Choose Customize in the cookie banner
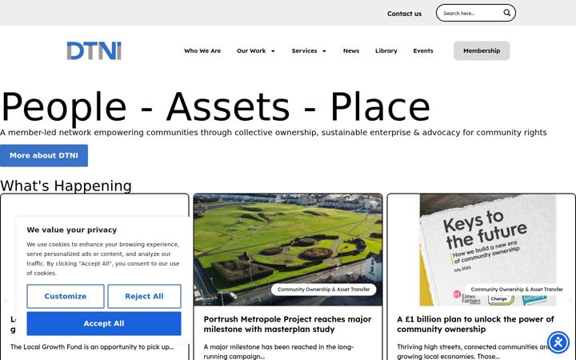This screenshot has height=360, width=576. click(66, 296)
